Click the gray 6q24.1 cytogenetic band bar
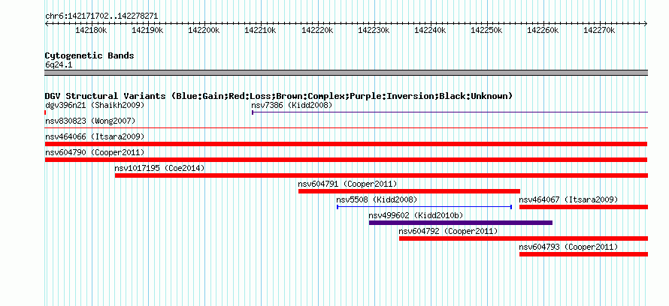 pos(346,73)
